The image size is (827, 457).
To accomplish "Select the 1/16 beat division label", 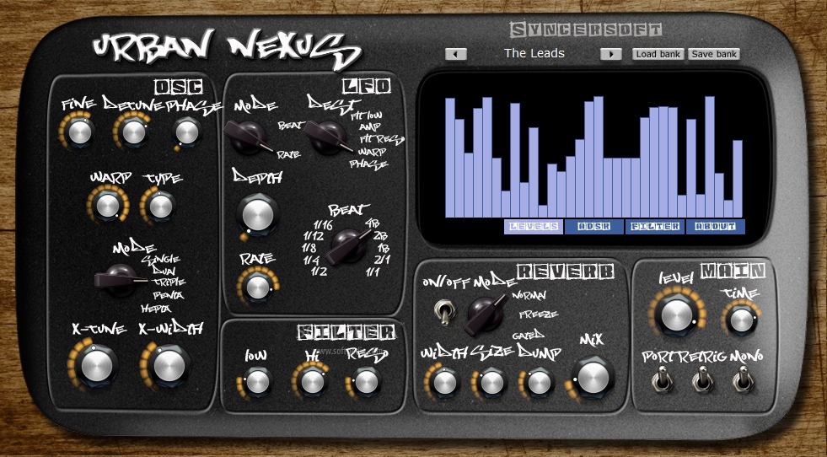I will point(322,226).
